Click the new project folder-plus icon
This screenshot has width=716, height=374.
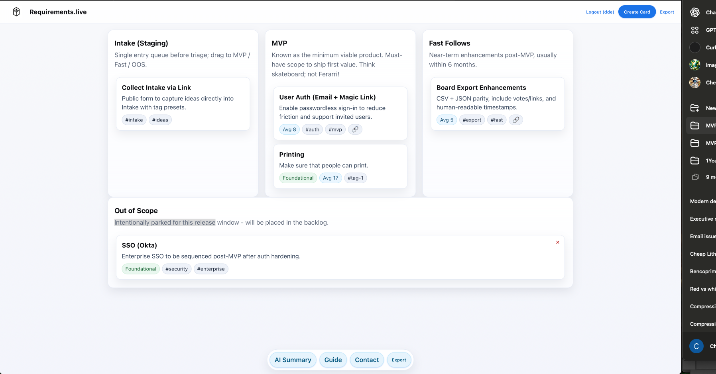pyautogui.click(x=695, y=108)
